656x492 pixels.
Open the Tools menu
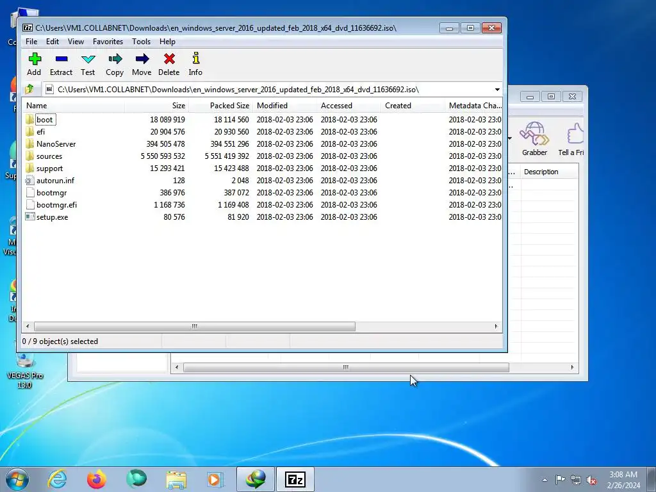[141, 42]
